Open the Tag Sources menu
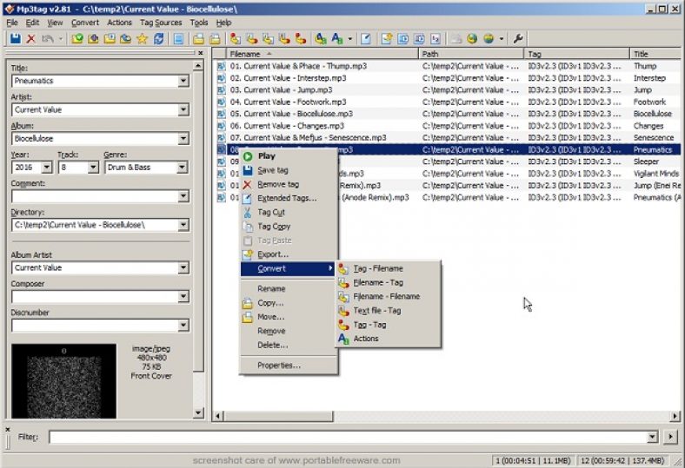The height and width of the screenshot is (468, 685). point(162,22)
